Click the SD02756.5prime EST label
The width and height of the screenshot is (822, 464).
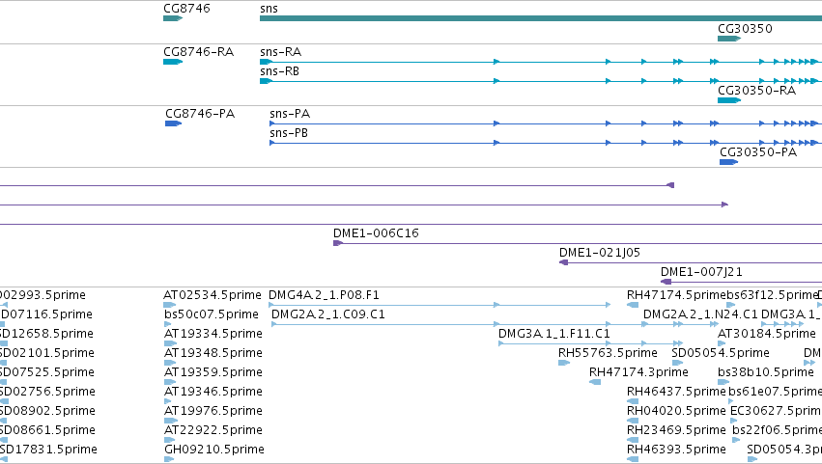pos(47,392)
